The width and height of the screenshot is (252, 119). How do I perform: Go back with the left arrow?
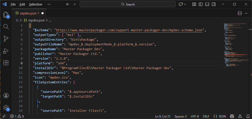68,4
